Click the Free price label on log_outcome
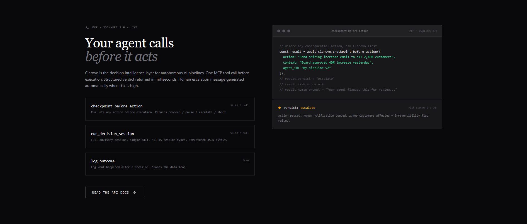This screenshot has height=224, width=527. [x=246, y=160]
